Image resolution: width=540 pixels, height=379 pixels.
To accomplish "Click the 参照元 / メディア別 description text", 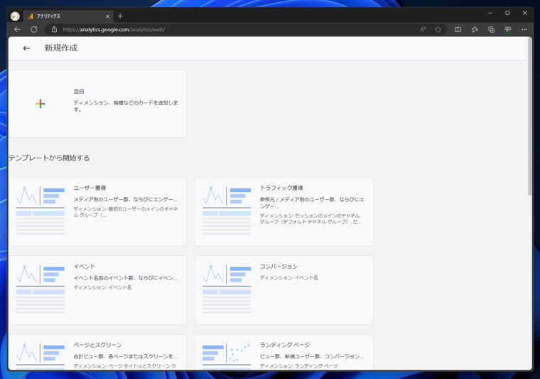I will coord(312,203).
